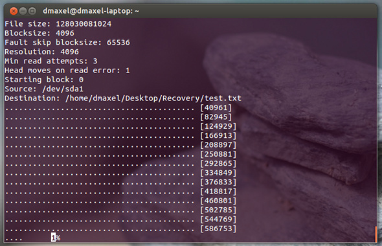
Task: Click the block counter [544769]
Action: click(x=218, y=219)
